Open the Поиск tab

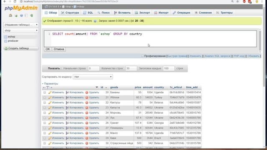click(103, 13)
